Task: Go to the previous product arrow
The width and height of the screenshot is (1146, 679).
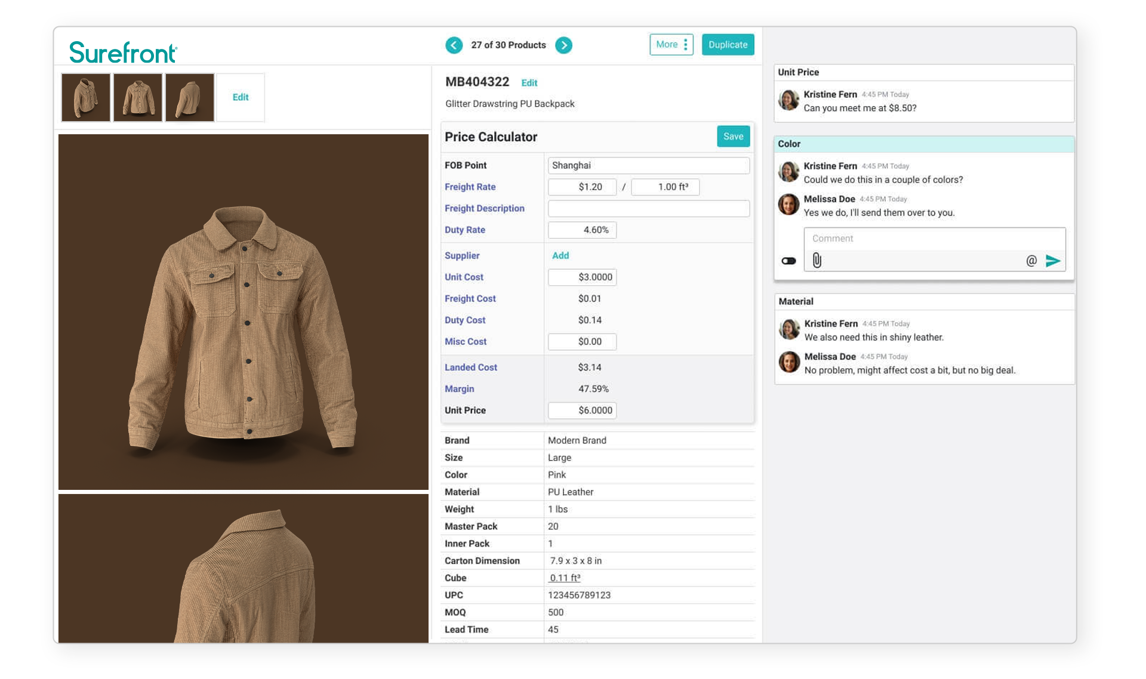Action: (x=454, y=45)
